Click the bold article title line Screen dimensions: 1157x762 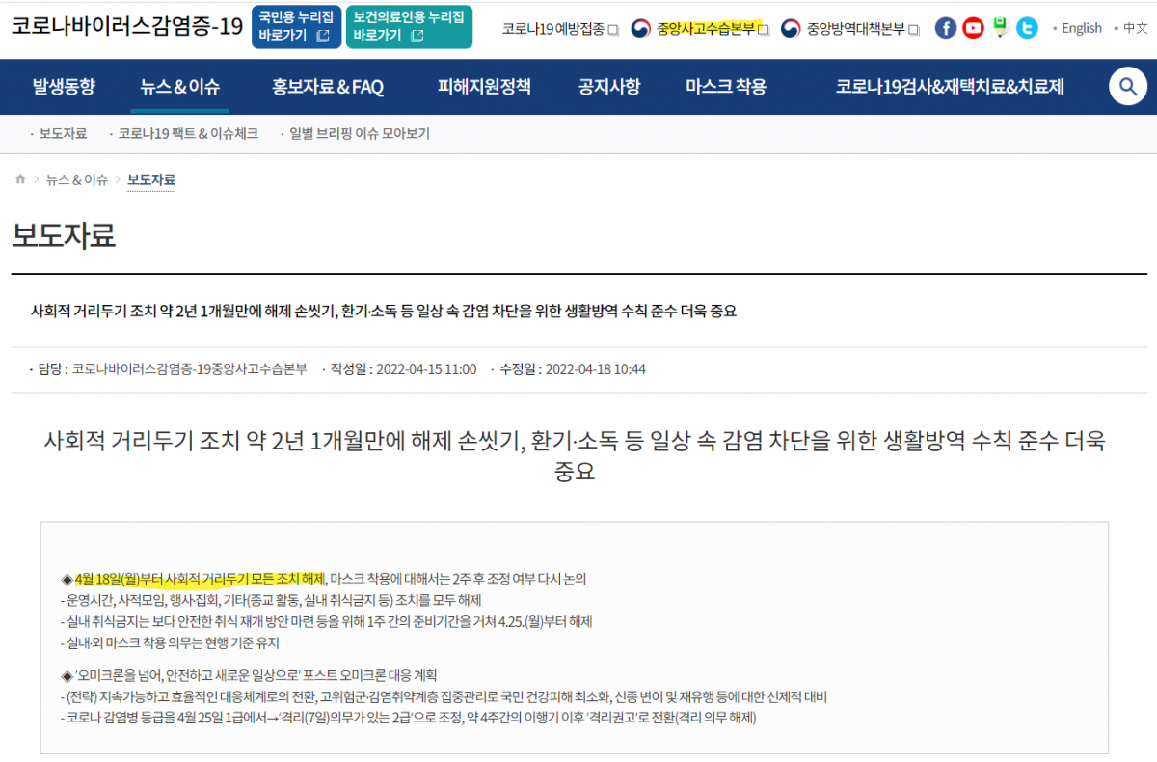[384, 312]
